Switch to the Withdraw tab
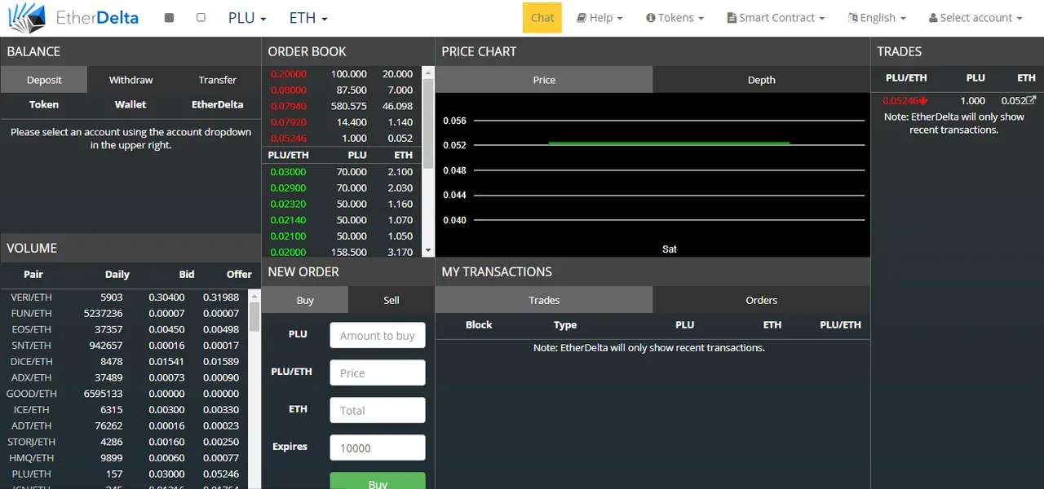The image size is (1044, 489). click(130, 80)
